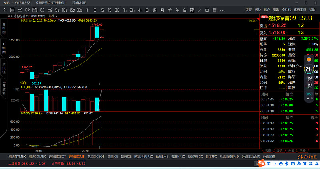Switch to the 4h period

pos(140,10)
